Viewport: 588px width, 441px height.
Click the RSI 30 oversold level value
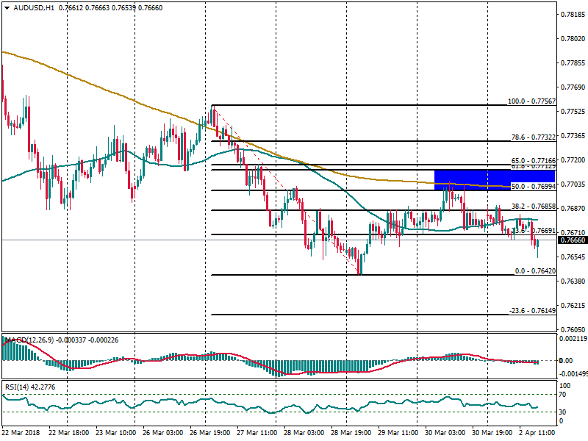click(x=564, y=411)
